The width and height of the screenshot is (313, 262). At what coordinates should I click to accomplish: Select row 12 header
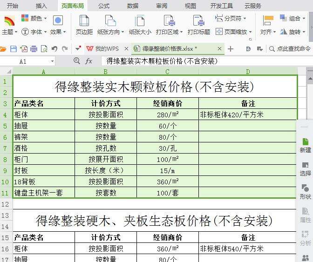[6, 204]
